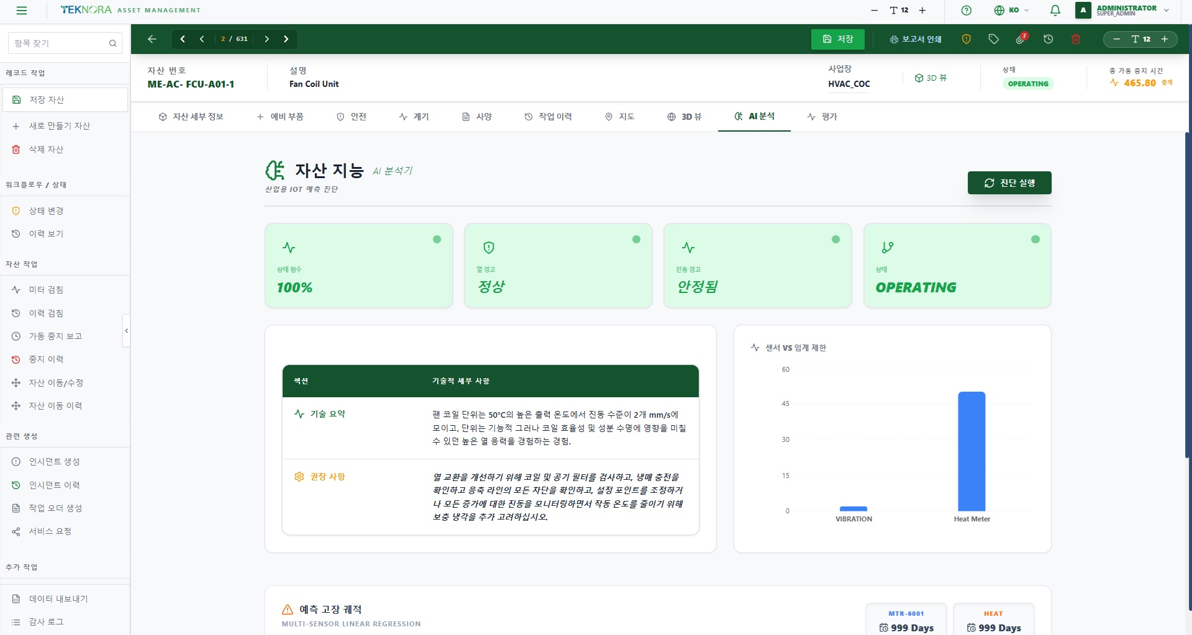Click the OPERATING status badge
The image size is (1192, 635).
point(1028,84)
